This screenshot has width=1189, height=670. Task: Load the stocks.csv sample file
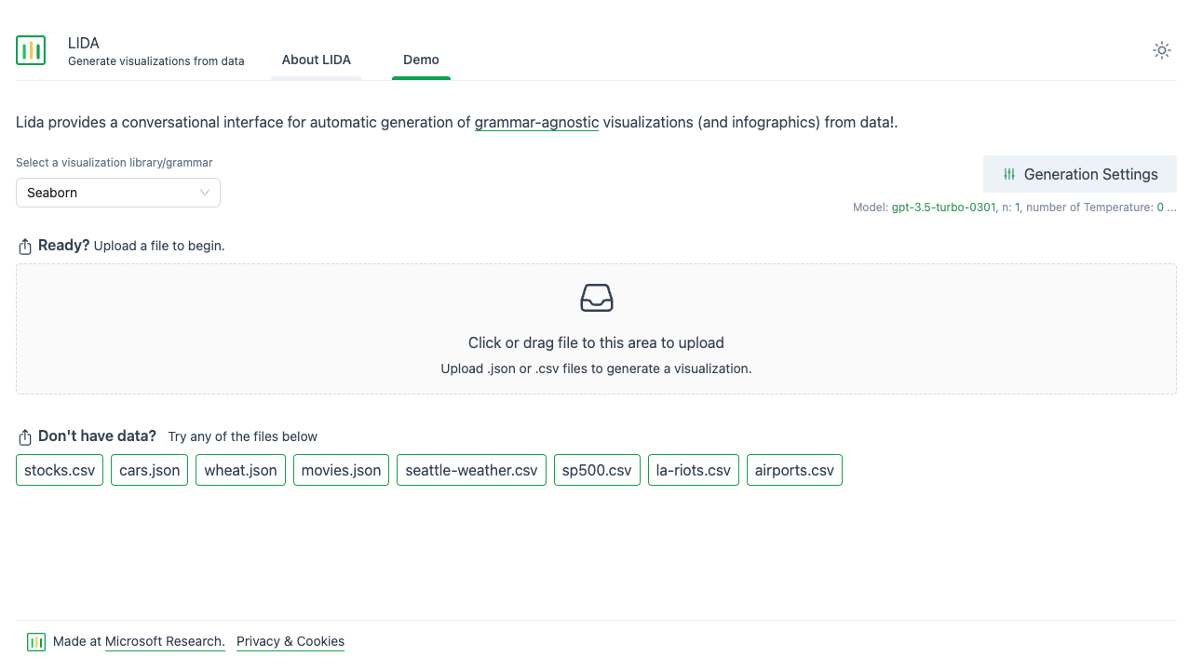pyautogui.click(x=59, y=470)
